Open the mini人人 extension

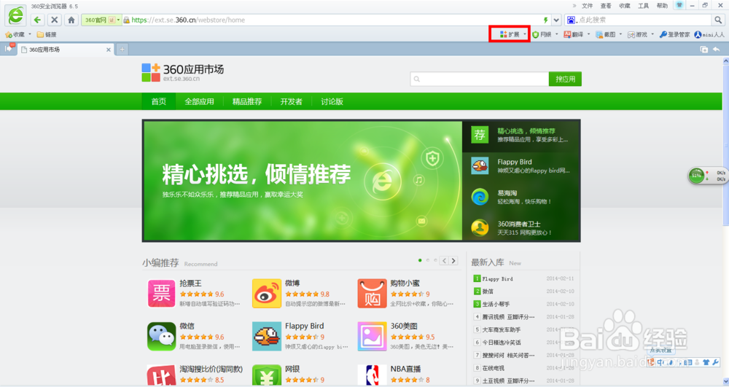pyautogui.click(x=709, y=34)
